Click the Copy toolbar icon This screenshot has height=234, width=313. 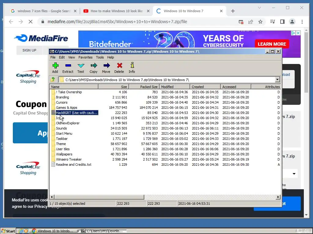[94, 68]
